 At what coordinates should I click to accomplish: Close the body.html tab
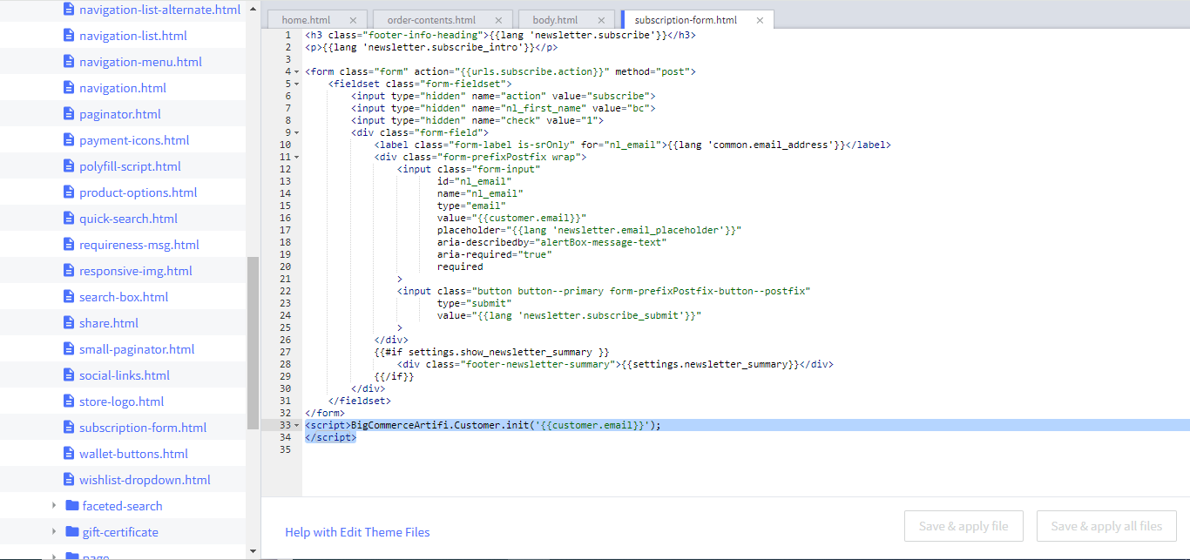click(600, 20)
